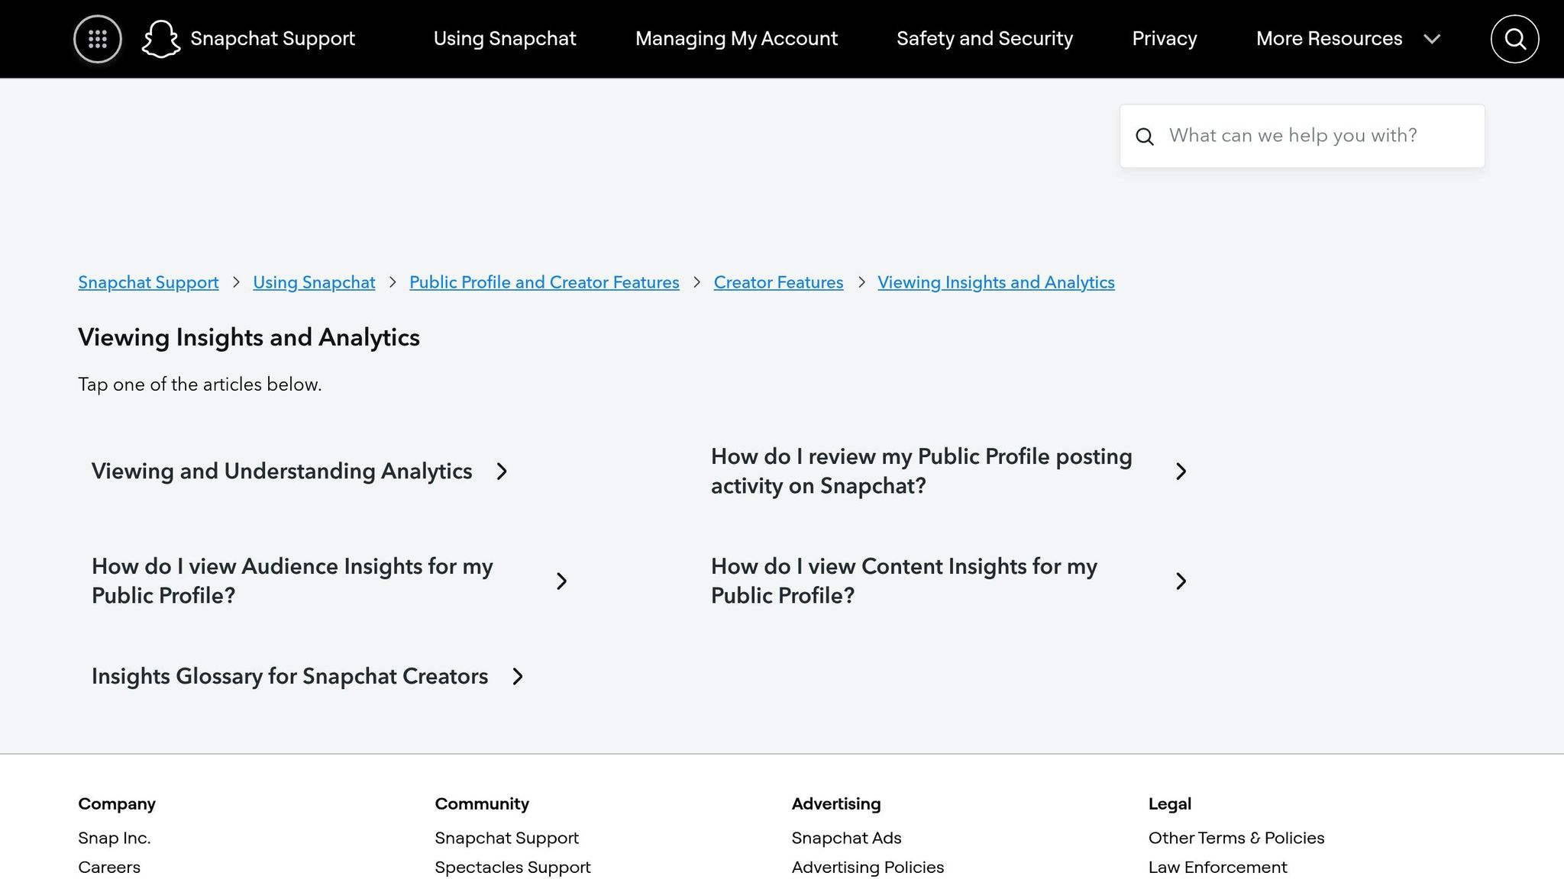
Task: Open Law Enforcement footer link
Action: [x=1217, y=868]
